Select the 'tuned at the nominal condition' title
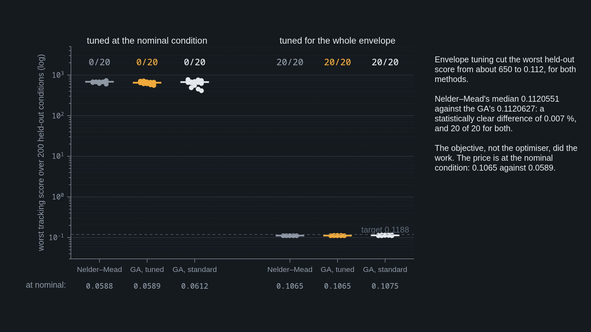The height and width of the screenshot is (332, 591). [x=147, y=41]
